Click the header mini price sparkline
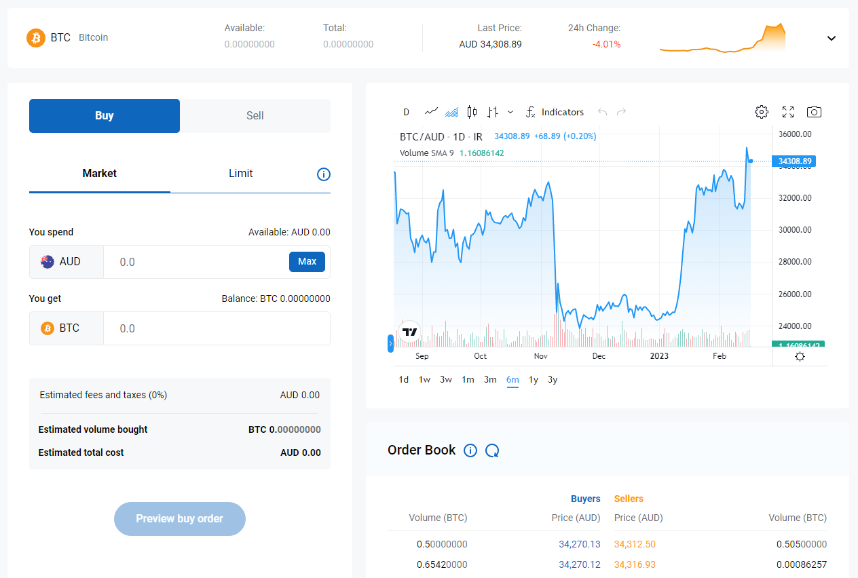This screenshot has height=578, width=858. coord(722,38)
